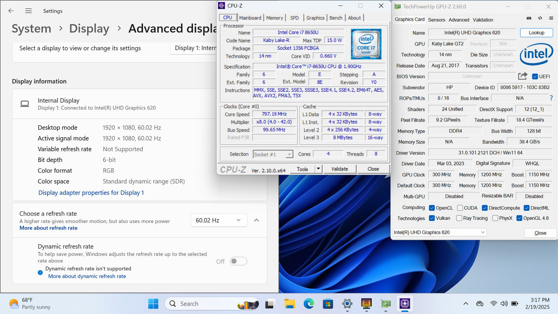Check the CUDA checkbox
This screenshot has width=558, height=314.
[x=460, y=208]
